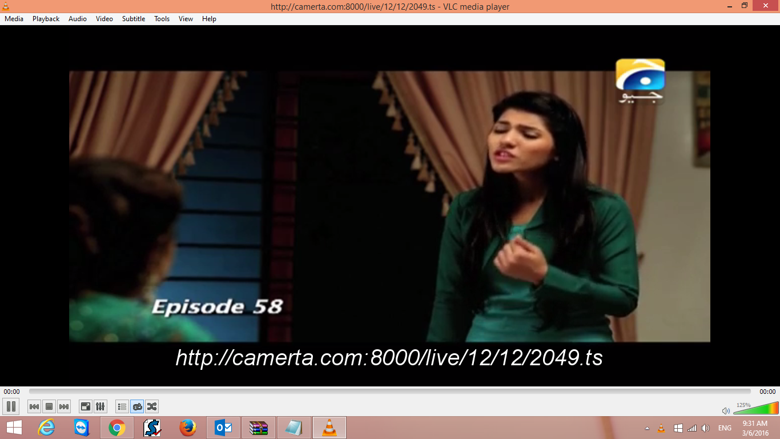
Task: Click the video display area
Action: pos(389,206)
